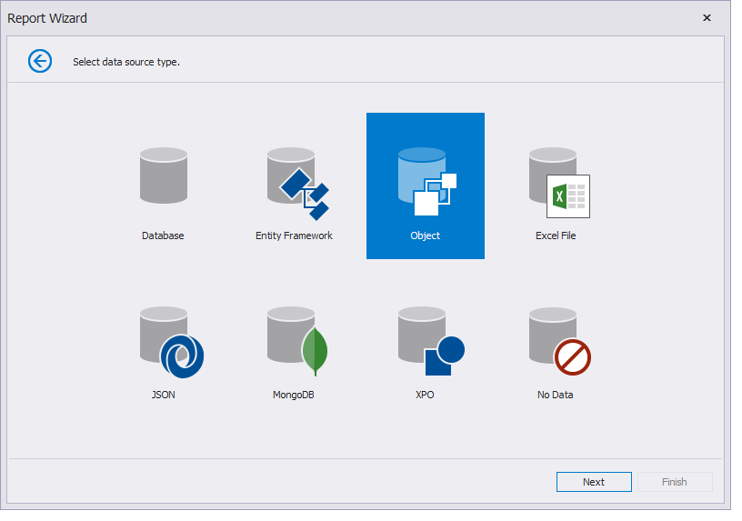The width and height of the screenshot is (742, 521).
Task: Choose the MongoDB leaf icon
Action: [316, 351]
